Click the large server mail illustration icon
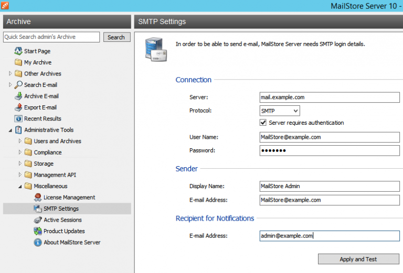Screen dimensions: 403x273 (156, 50)
